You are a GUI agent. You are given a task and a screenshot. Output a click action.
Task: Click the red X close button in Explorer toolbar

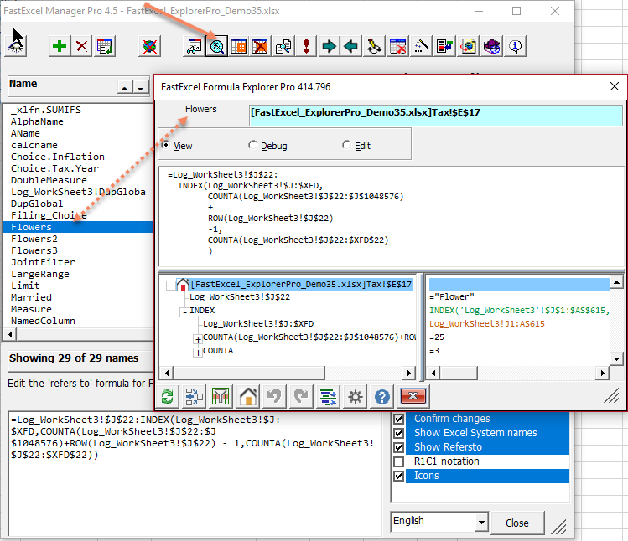(x=413, y=397)
